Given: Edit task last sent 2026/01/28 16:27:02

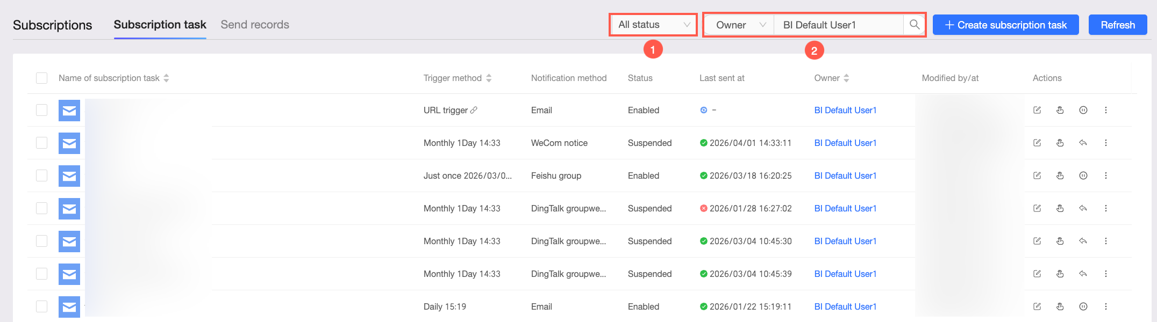Looking at the screenshot, I should (1037, 208).
